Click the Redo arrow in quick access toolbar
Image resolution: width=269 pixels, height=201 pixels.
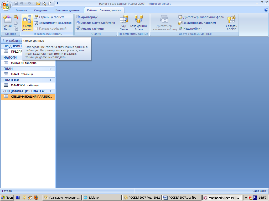(30, 3)
